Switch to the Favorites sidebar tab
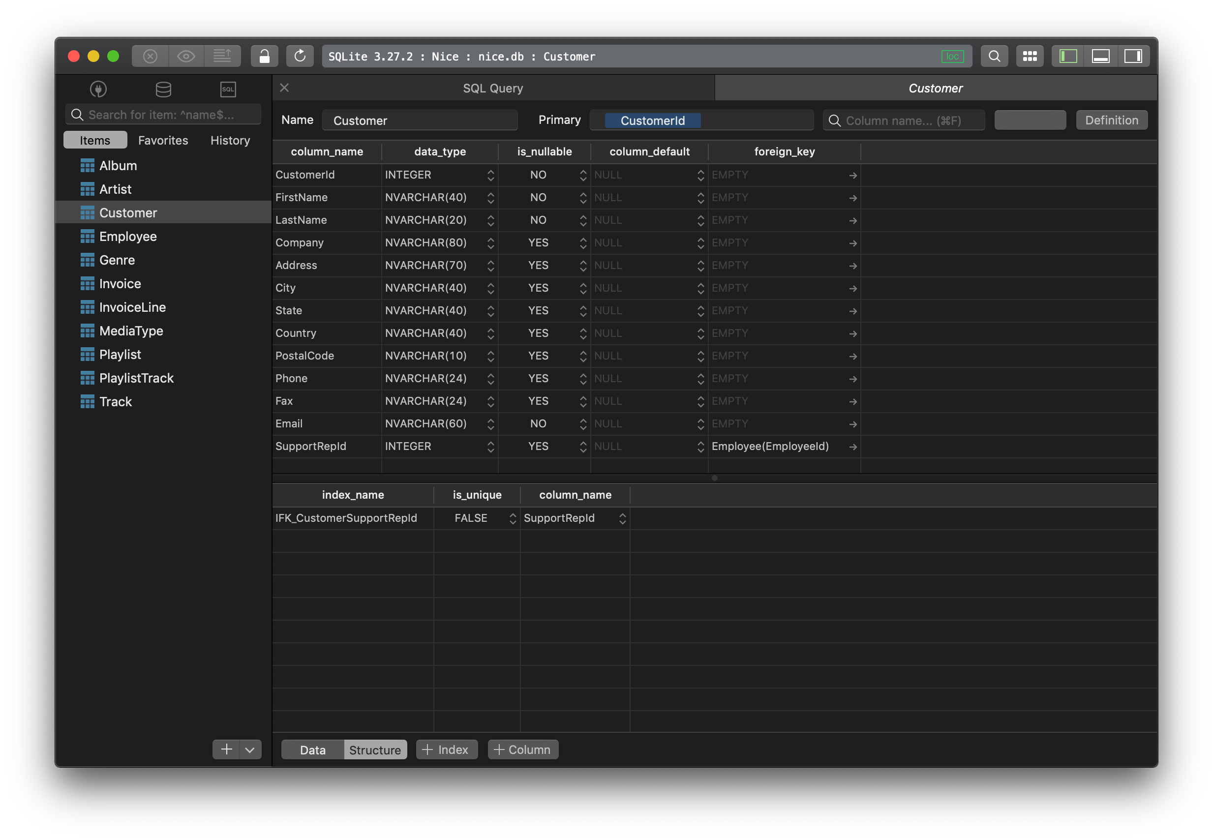The image size is (1213, 840). coord(163,141)
